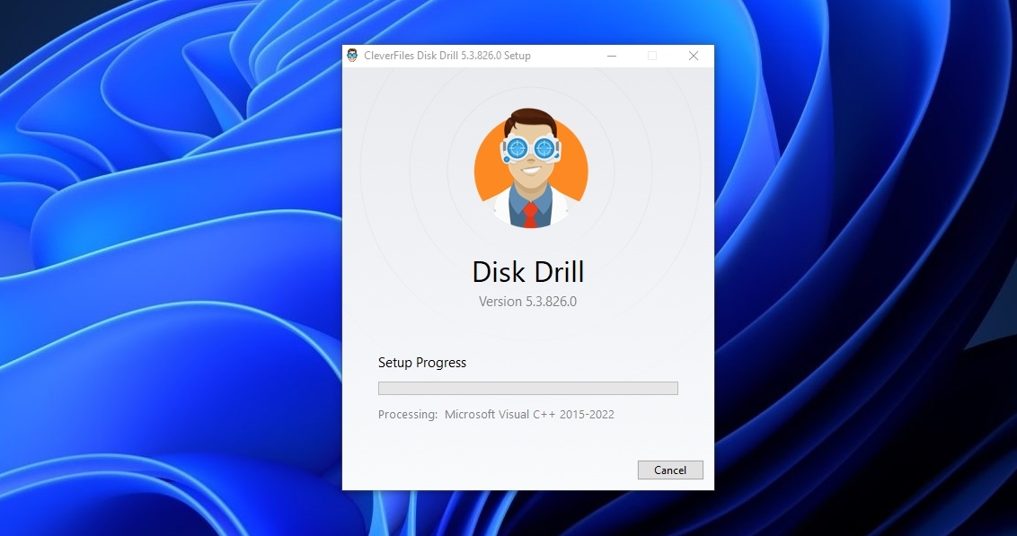Click the Setup Progress bar
1017x536 pixels.
point(528,388)
